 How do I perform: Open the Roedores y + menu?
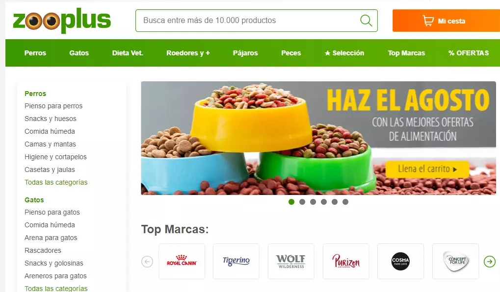pos(188,53)
